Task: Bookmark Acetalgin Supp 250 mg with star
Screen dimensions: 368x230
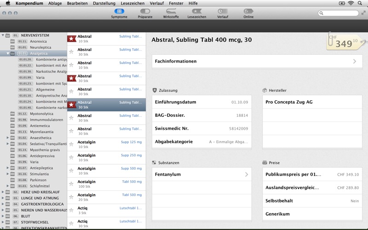Action: [x=71, y=157]
